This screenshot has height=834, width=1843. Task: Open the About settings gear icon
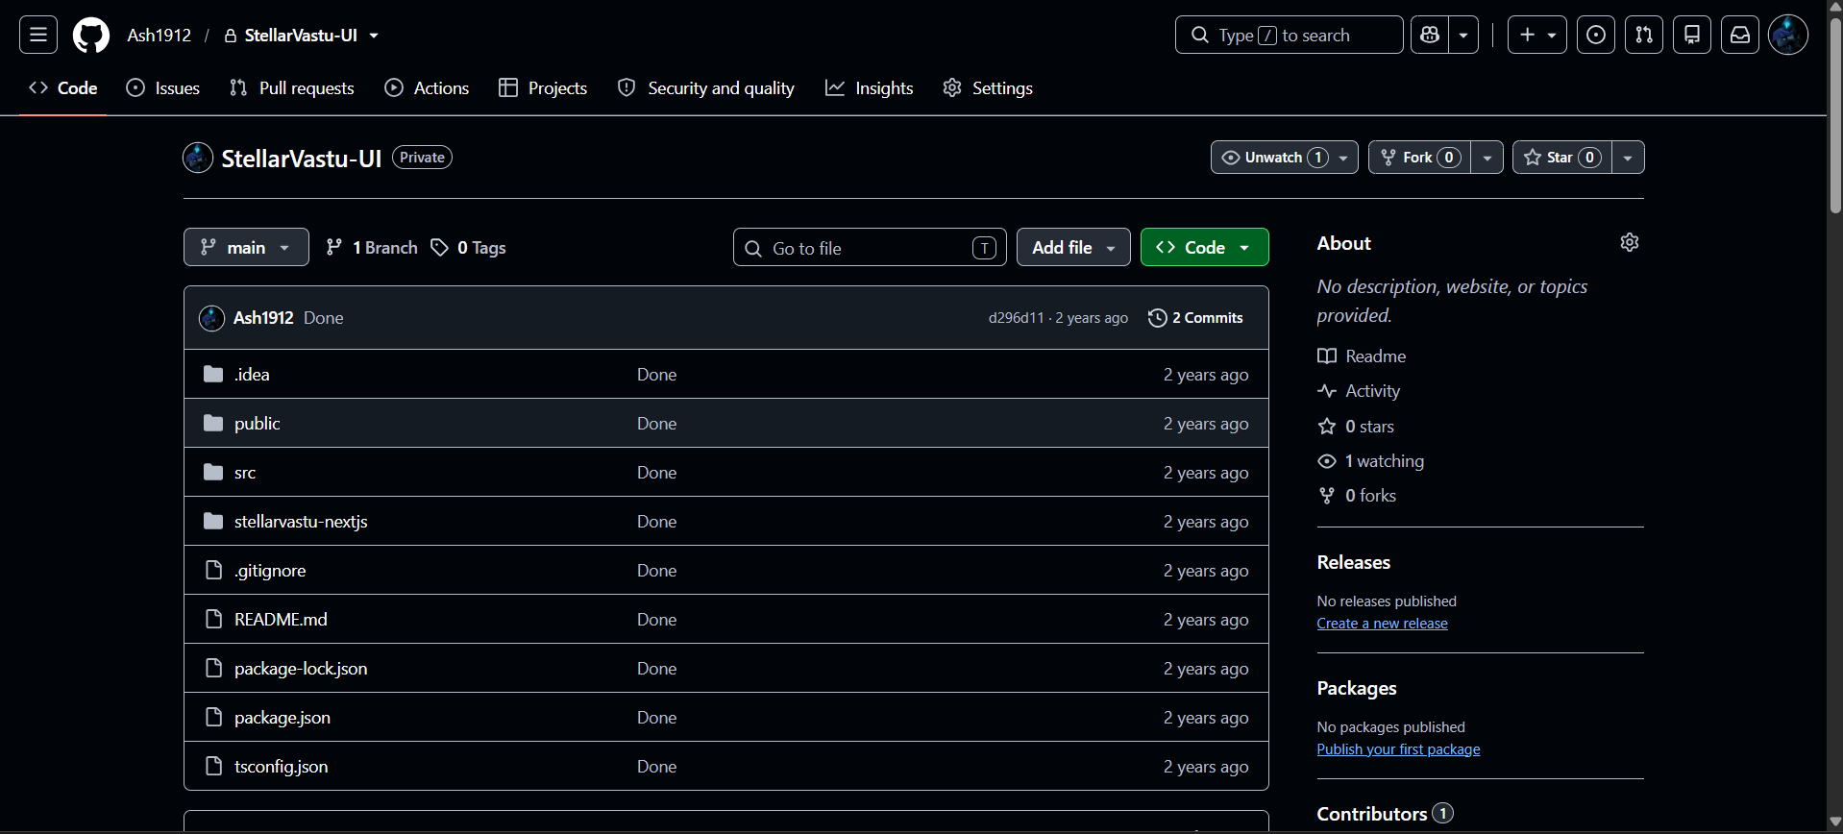1630,242
